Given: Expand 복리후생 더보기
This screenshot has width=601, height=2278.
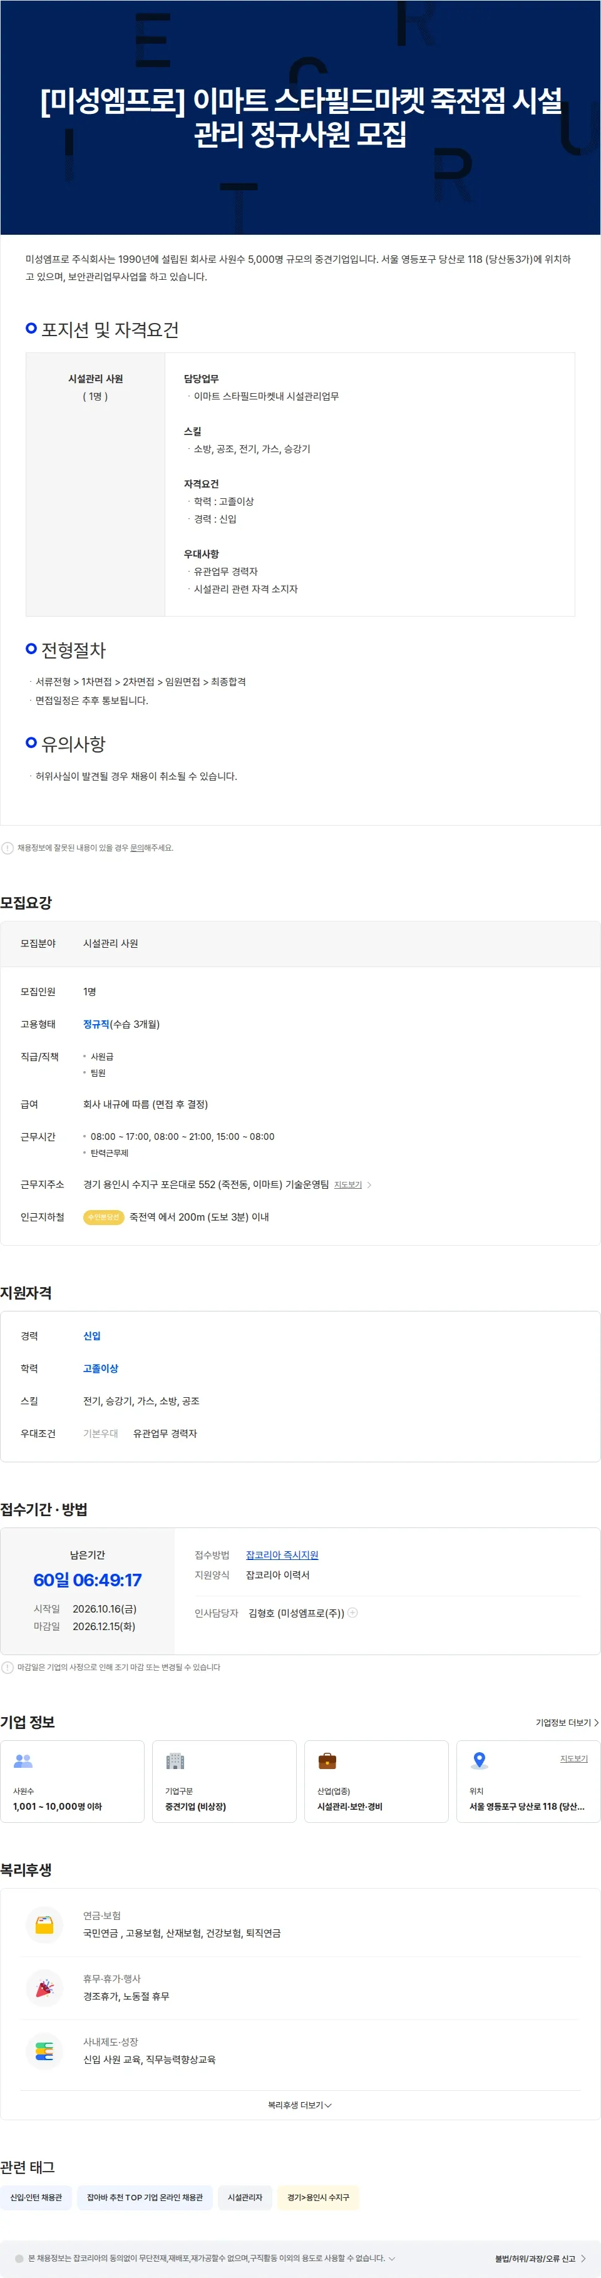Looking at the screenshot, I should (300, 2106).
